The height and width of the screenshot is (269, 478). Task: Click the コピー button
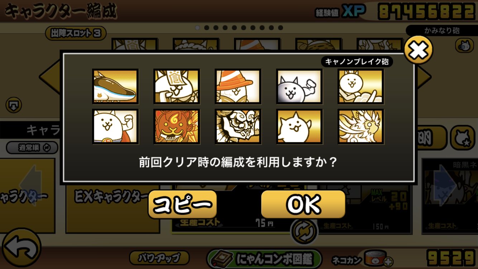[x=182, y=204]
